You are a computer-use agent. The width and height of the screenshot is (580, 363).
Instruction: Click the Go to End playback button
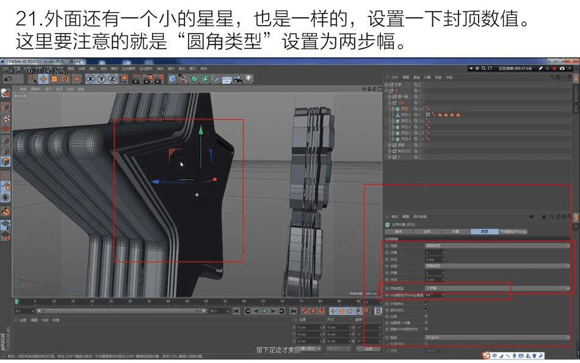pos(293,311)
